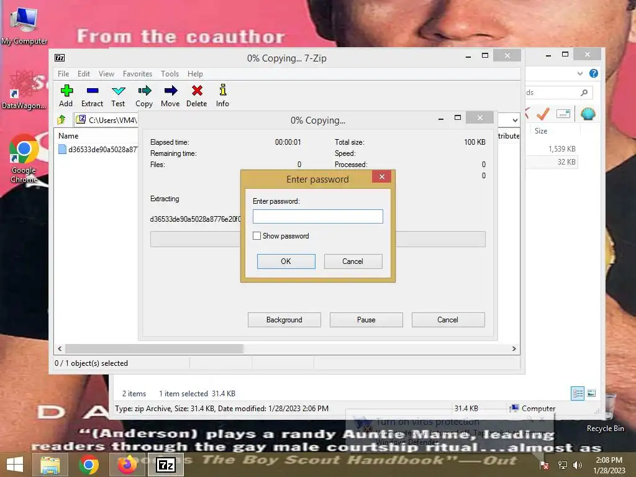Click the 7-Zip address path field
Image resolution: width=636 pixels, height=477 pixels.
click(106, 120)
